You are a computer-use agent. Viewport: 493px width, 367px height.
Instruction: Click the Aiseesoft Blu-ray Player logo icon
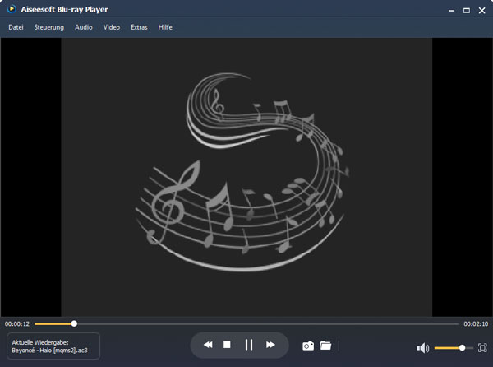(x=9, y=9)
